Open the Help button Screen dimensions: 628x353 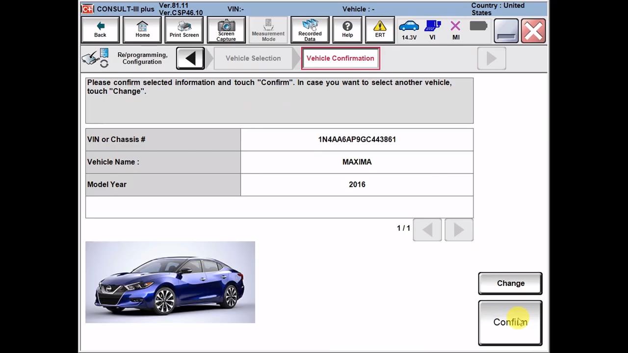(347, 30)
